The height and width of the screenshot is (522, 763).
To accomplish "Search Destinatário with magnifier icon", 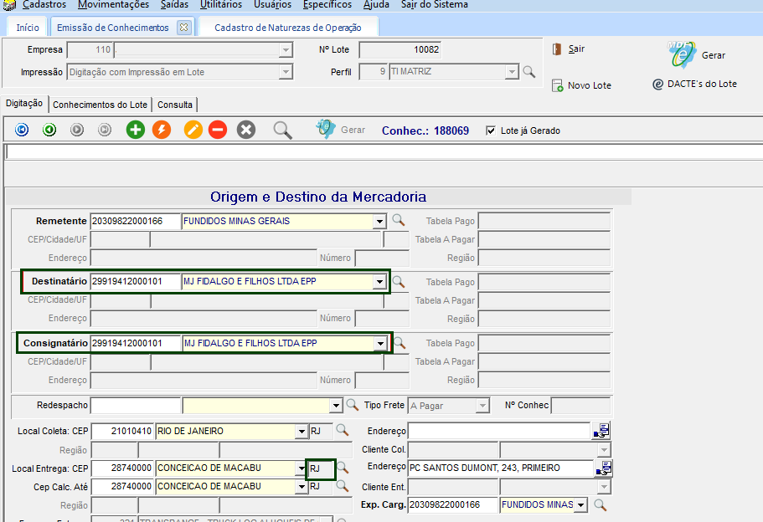I will (398, 281).
